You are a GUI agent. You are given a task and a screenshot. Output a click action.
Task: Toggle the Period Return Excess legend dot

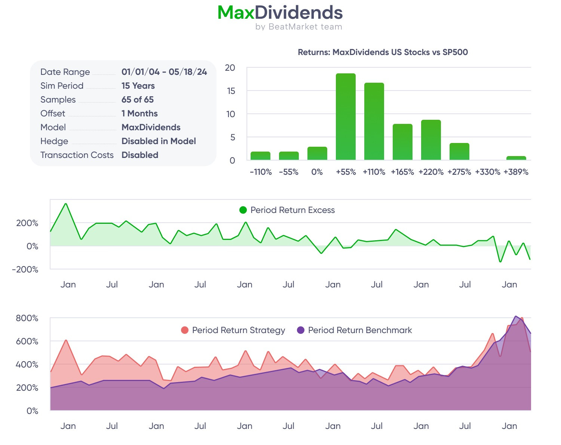tap(243, 210)
